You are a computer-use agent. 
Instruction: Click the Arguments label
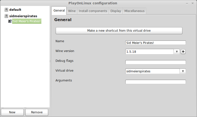[x=64, y=80]
